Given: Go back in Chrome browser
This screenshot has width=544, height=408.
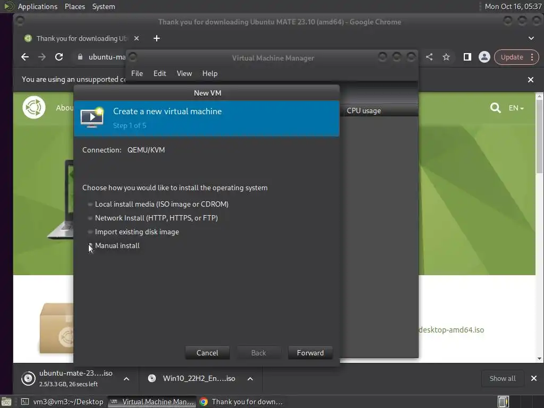Looking at the screenshot, I should tap(25, 57).
